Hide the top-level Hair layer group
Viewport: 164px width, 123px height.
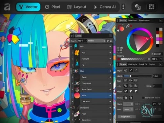click(x=110, y=47)
